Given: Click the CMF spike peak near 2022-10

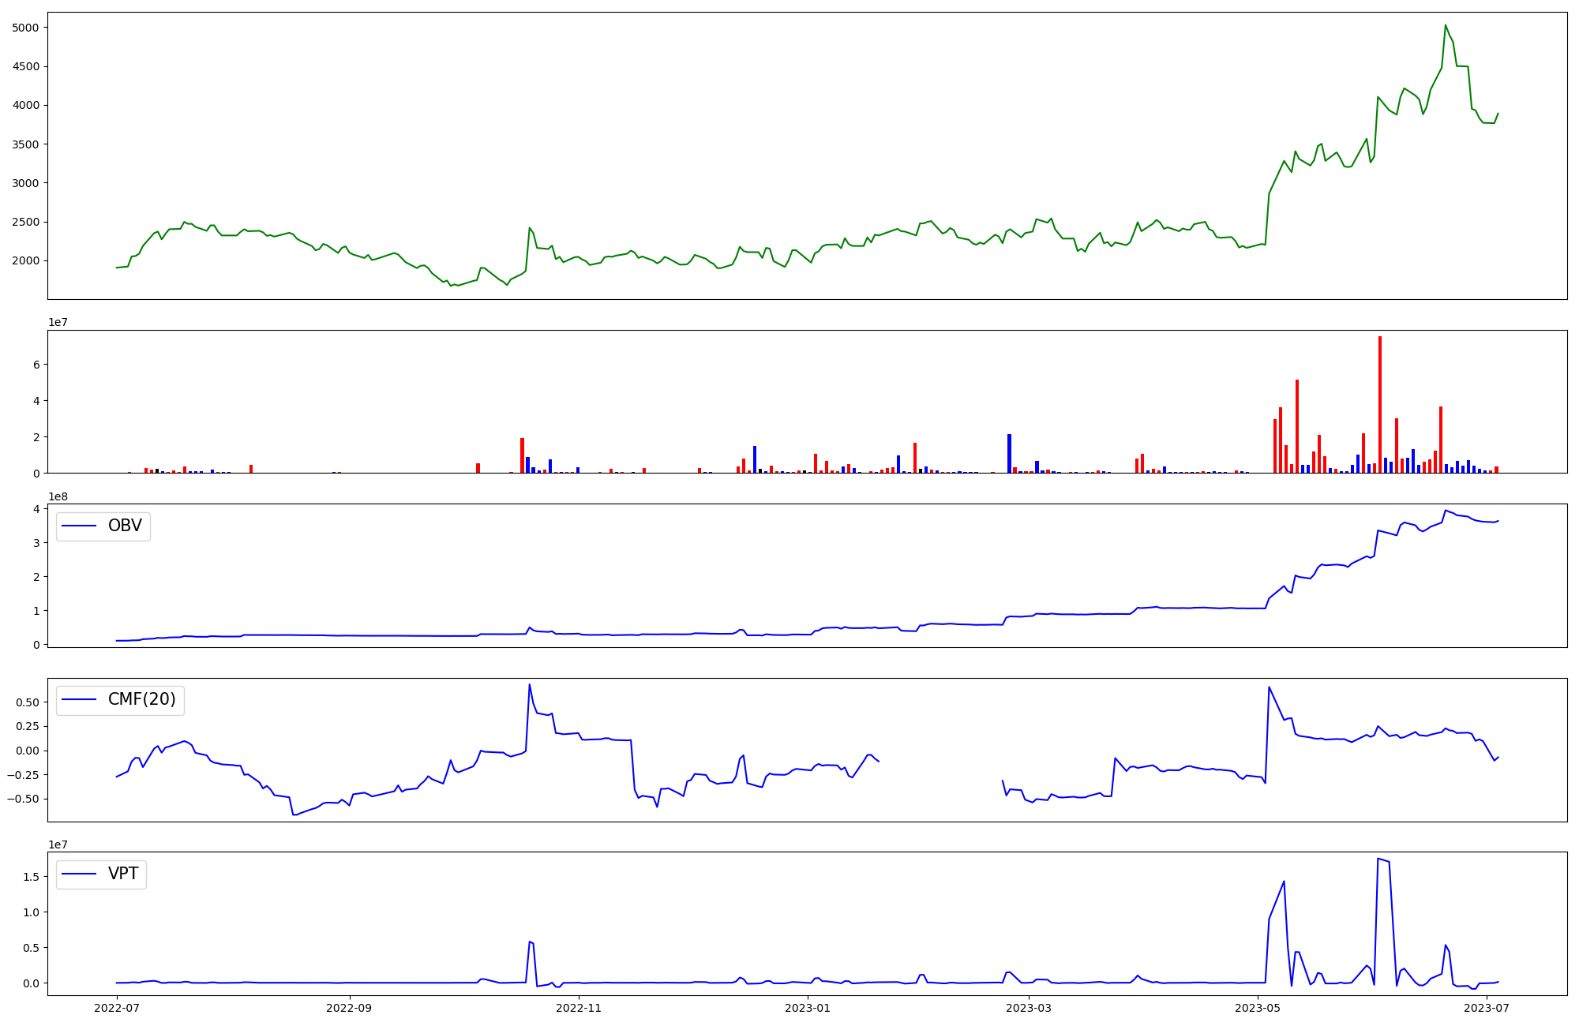Looking at the screenshot, I should tap(529, 685).
